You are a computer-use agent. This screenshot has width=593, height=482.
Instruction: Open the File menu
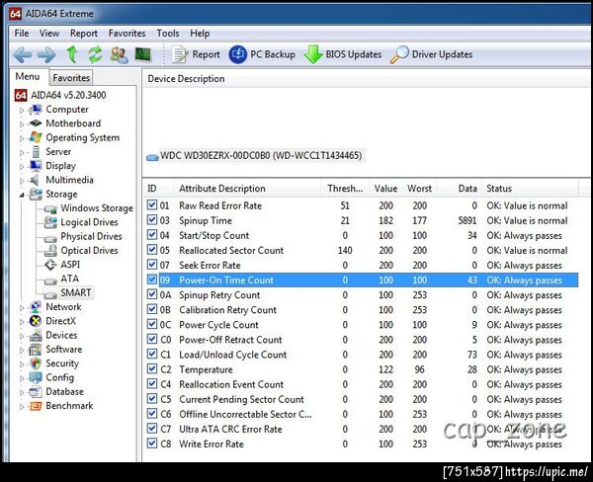point(22,34)
